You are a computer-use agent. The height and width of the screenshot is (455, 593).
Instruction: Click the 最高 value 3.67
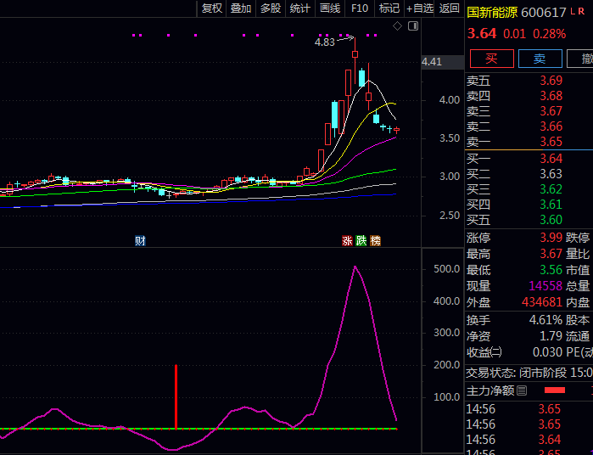click(x=551, y=254)
